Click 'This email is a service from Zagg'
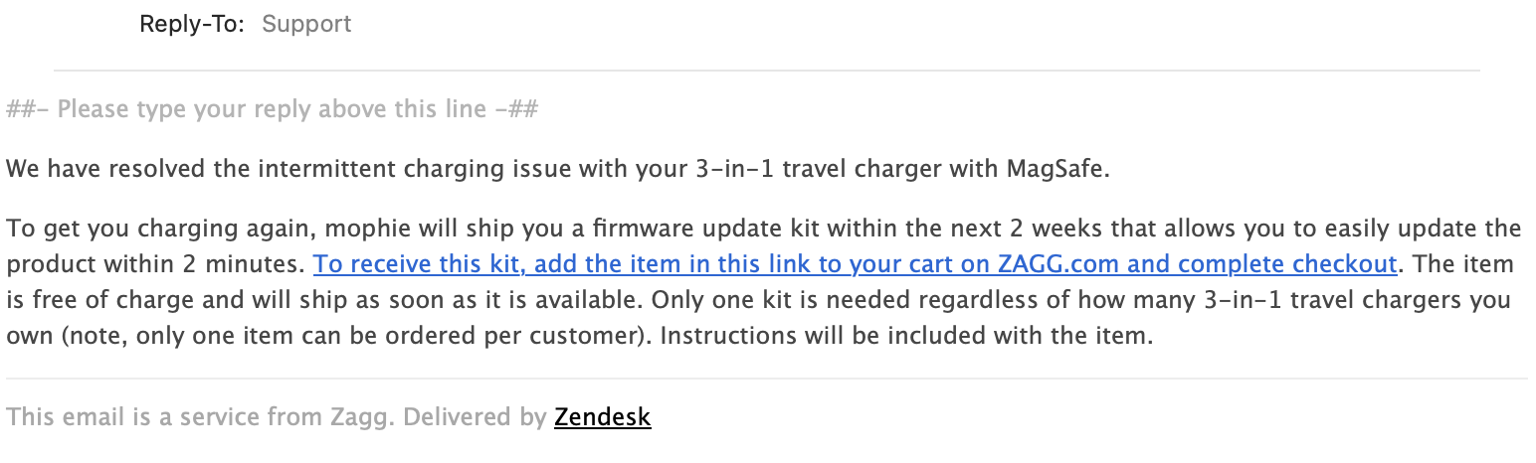The image size is (1536, 463). coord(199,417)
